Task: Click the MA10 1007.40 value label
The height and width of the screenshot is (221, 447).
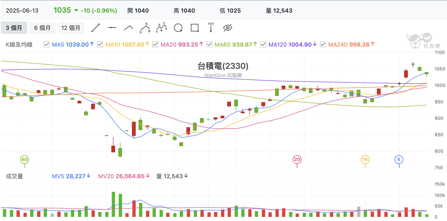Action: (127, 44)
